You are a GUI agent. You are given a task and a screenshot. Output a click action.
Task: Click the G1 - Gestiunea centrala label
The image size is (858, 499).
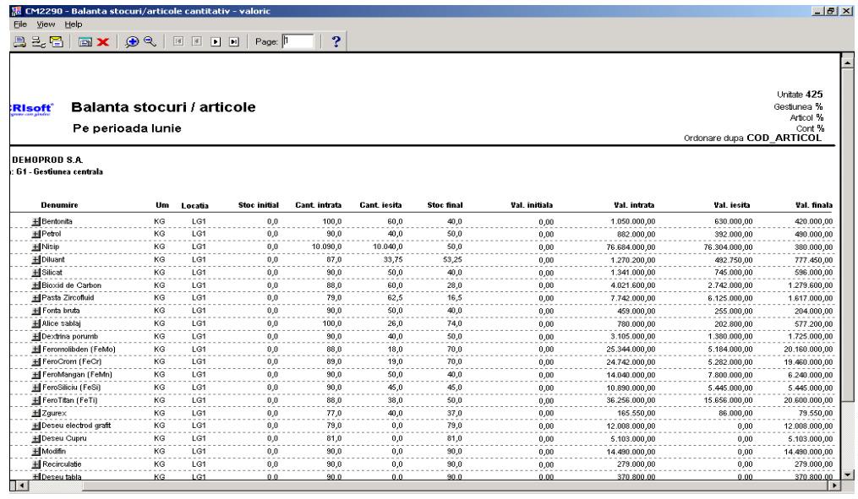(59, 171)
